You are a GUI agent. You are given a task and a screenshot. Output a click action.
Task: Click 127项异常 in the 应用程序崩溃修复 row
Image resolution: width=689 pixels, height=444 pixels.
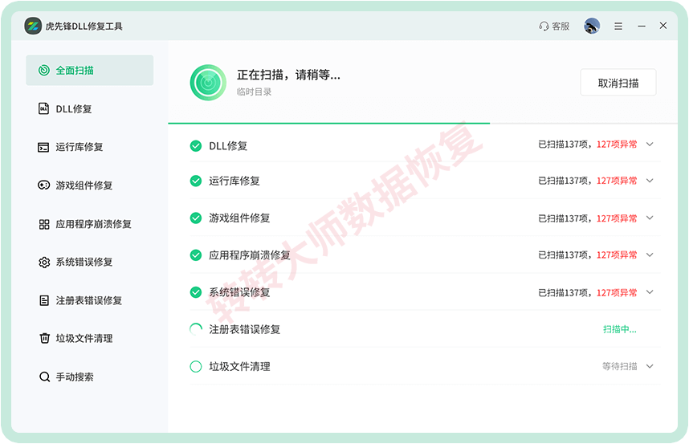617,255
